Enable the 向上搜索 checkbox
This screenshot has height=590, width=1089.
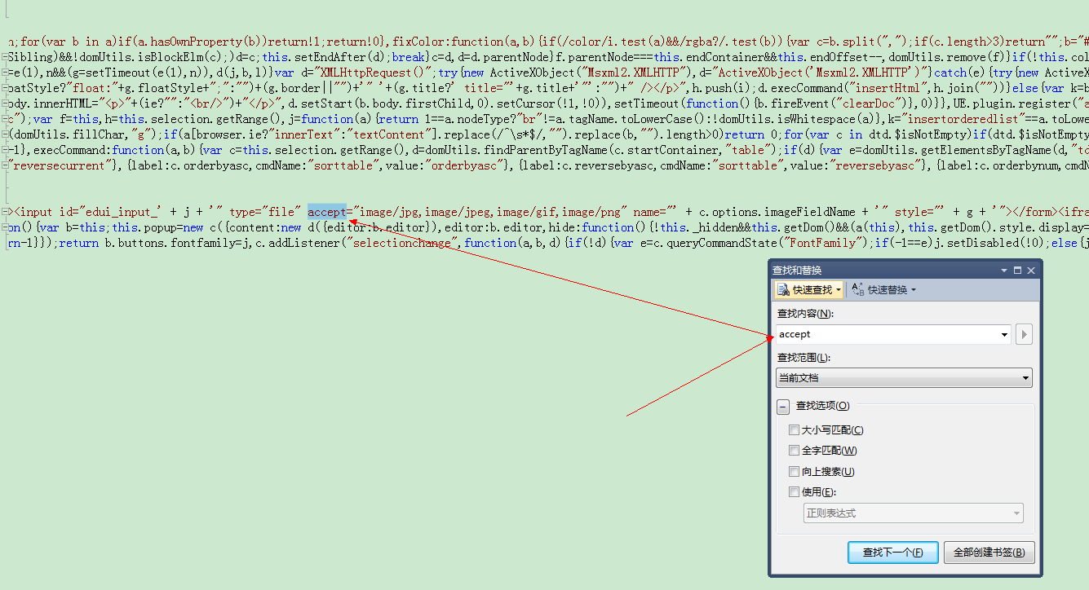click(794, 472)
